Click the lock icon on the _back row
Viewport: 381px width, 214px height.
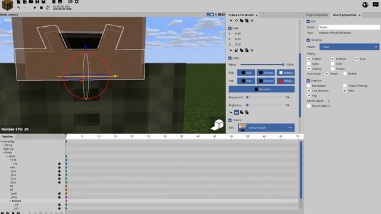[60, 194]
